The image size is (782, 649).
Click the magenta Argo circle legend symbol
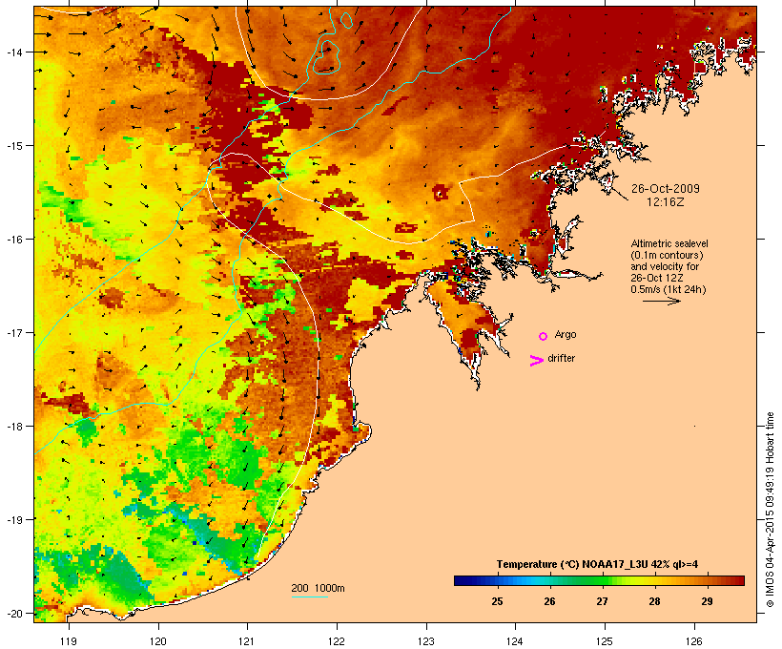coord(543,336)
